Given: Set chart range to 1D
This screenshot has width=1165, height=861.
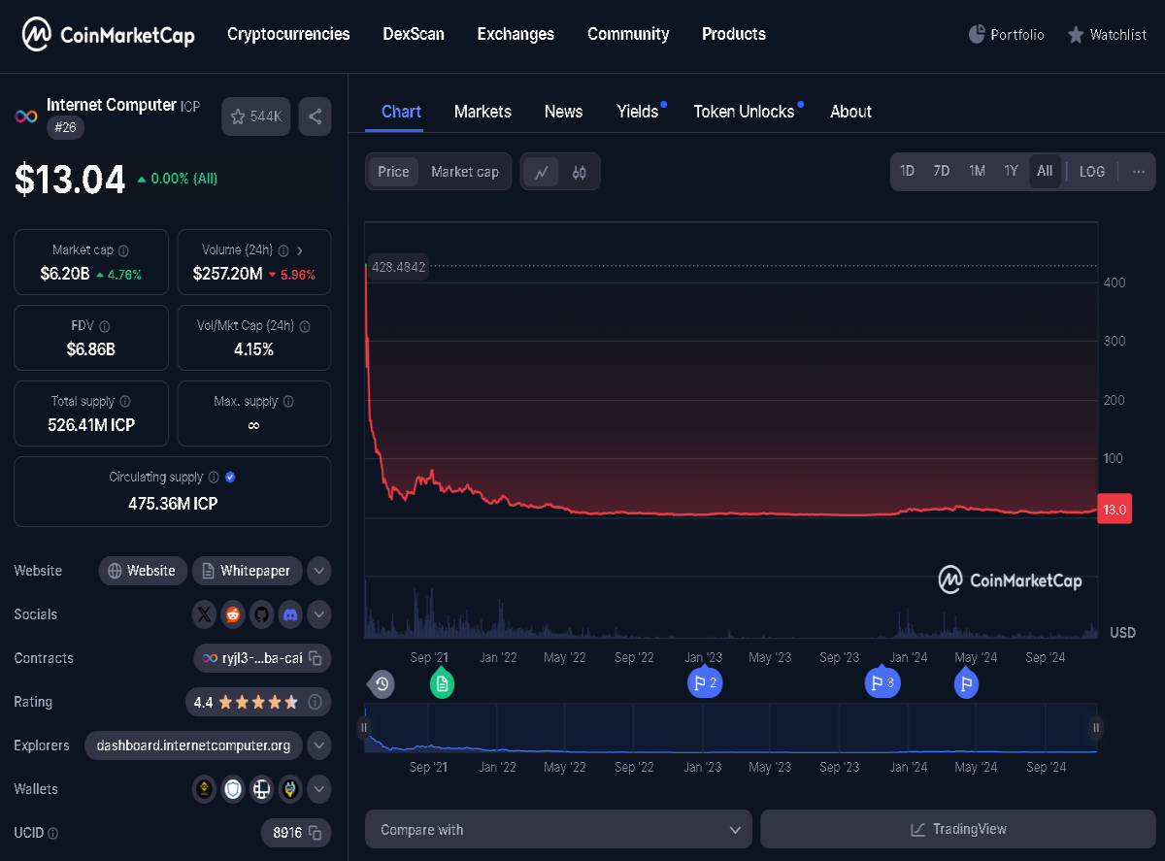Looking at the screenshot, I should (x=907, y=172).
